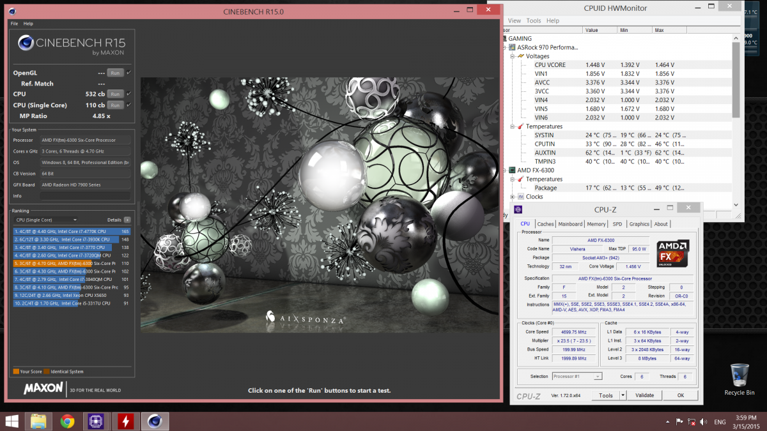Click the CPU-Z Tools button
This screenshot has height=431, width=767.
(x=606, y=395)
